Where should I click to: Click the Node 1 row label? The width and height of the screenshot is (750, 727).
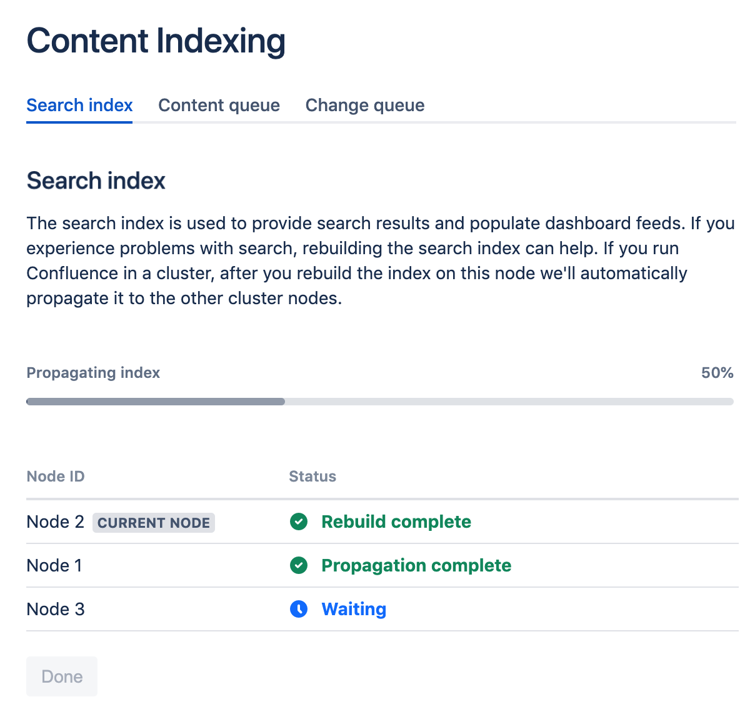click(x=54, y=565)
